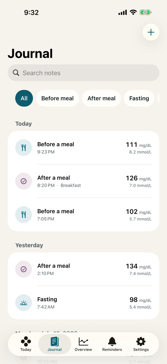Tap the checkmark icon at 2:10 PM
The image size is (167, 364).
(x=24, y=269)
